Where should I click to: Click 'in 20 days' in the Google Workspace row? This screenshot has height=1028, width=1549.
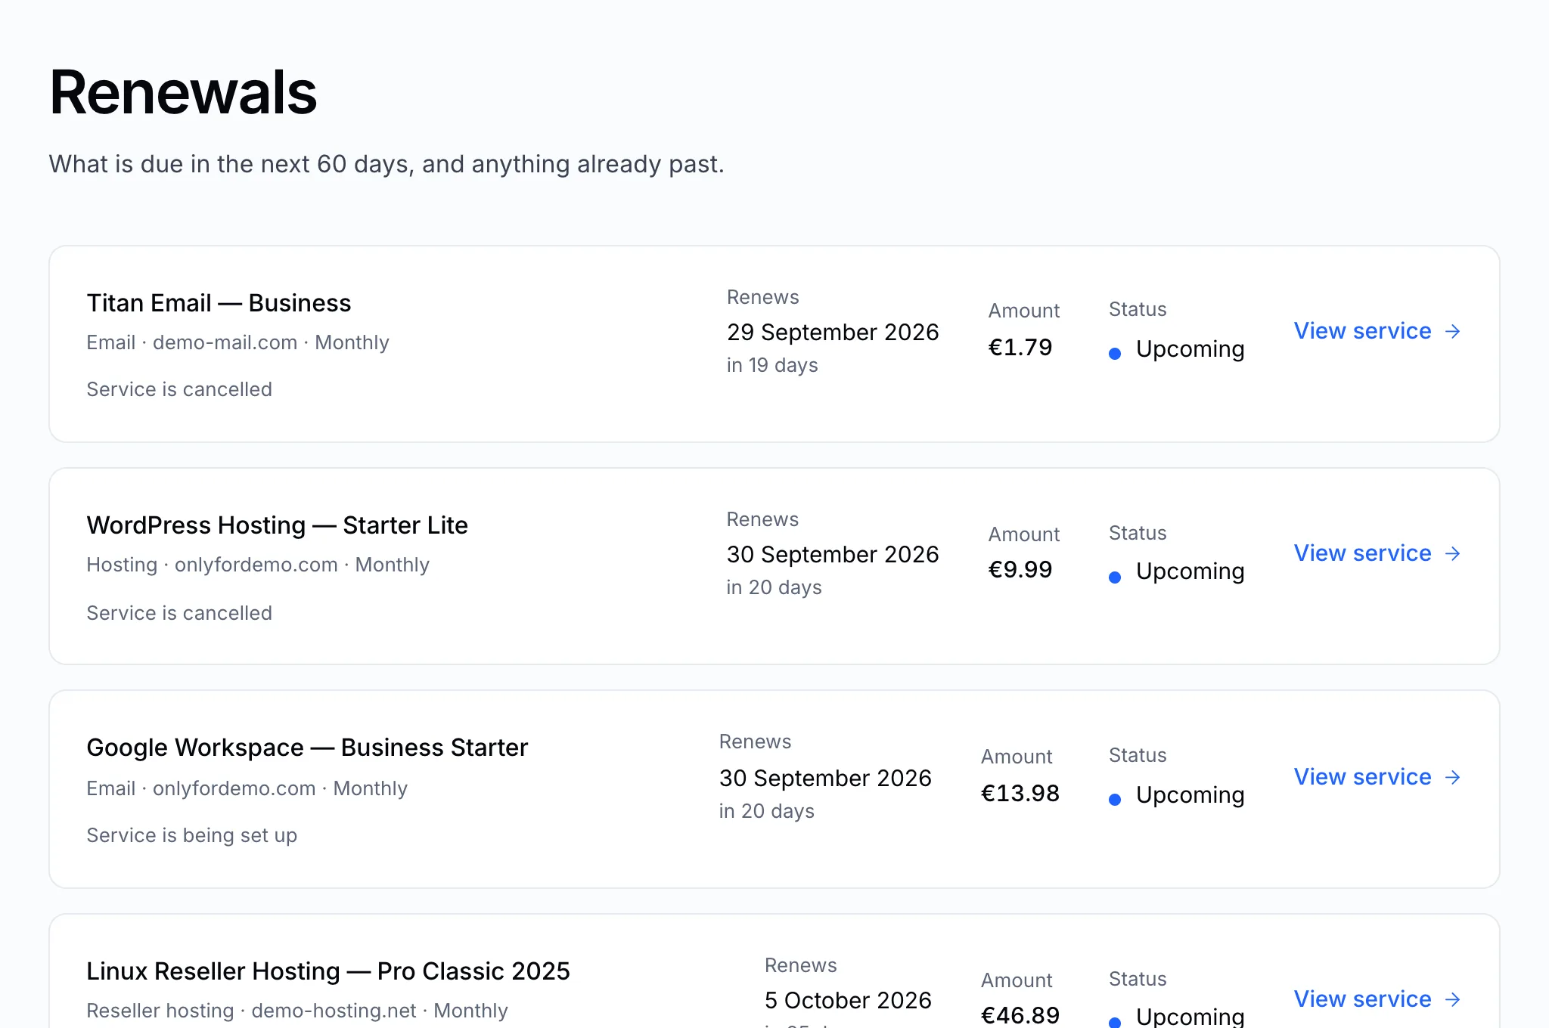pos(766,811)
